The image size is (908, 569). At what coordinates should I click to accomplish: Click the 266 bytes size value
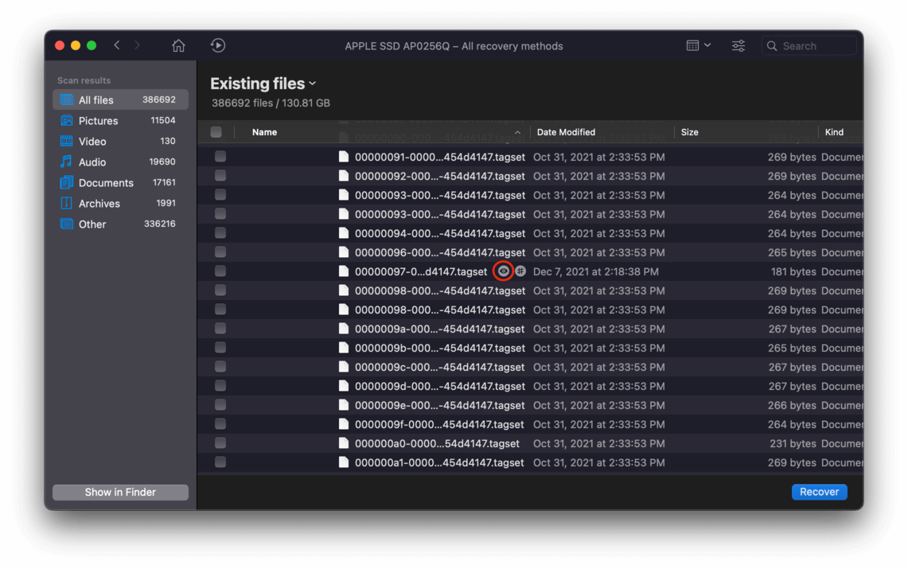click(x=792, y=405)
